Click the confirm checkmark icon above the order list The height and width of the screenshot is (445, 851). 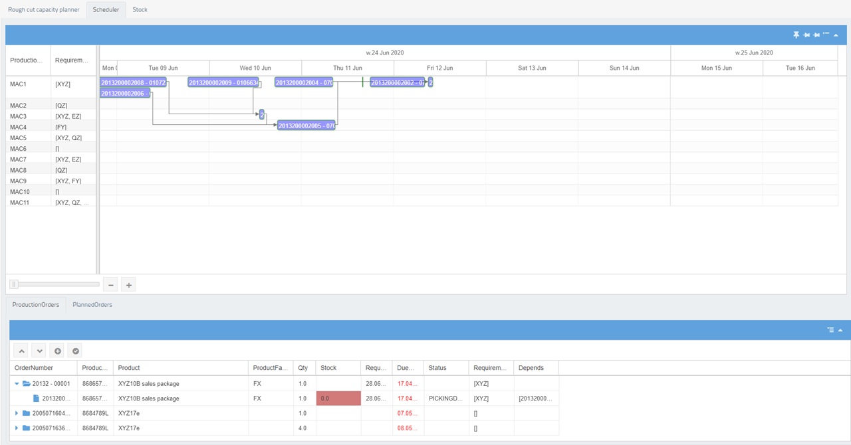(x=75, y=350)
